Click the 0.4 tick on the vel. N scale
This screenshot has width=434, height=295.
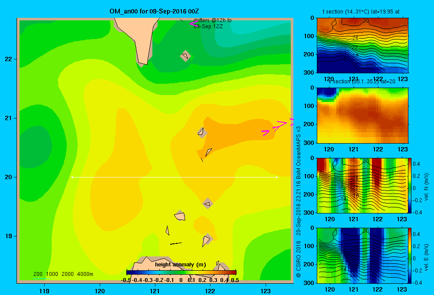click(416, 164)
